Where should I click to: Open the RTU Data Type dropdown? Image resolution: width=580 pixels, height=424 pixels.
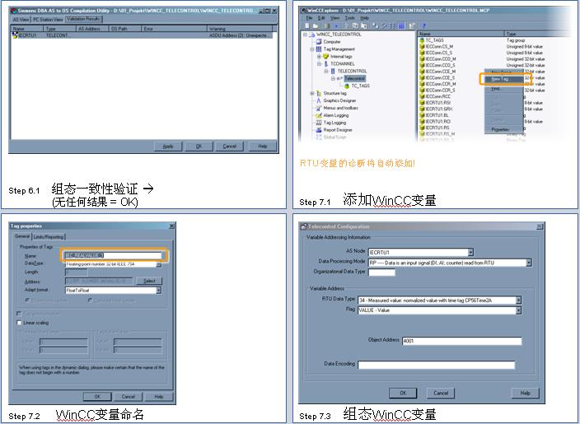tap(518, 301)
